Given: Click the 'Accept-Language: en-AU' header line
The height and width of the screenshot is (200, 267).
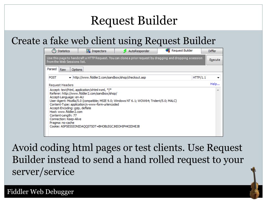Looking at the screenshot, I should tap(67, 97).
